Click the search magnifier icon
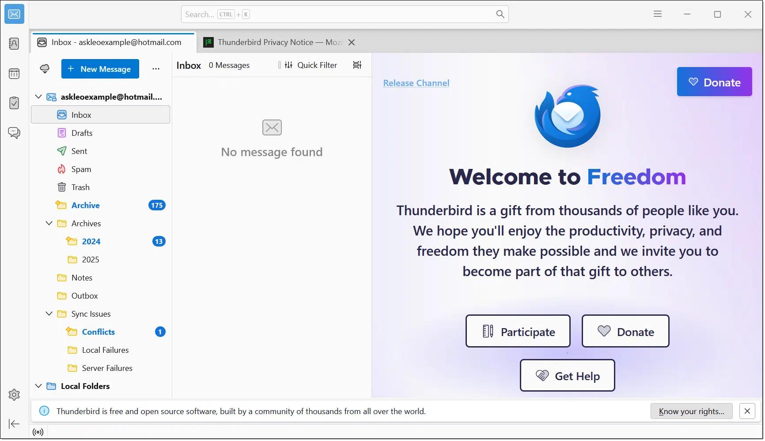Viewport: 765px width, 441px height. [500, 14]
